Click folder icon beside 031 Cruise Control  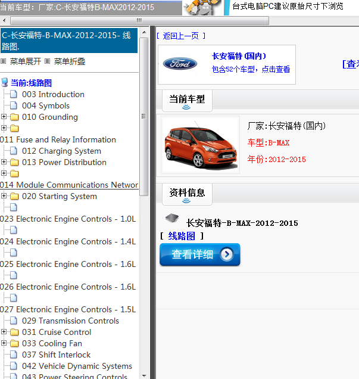14,332
